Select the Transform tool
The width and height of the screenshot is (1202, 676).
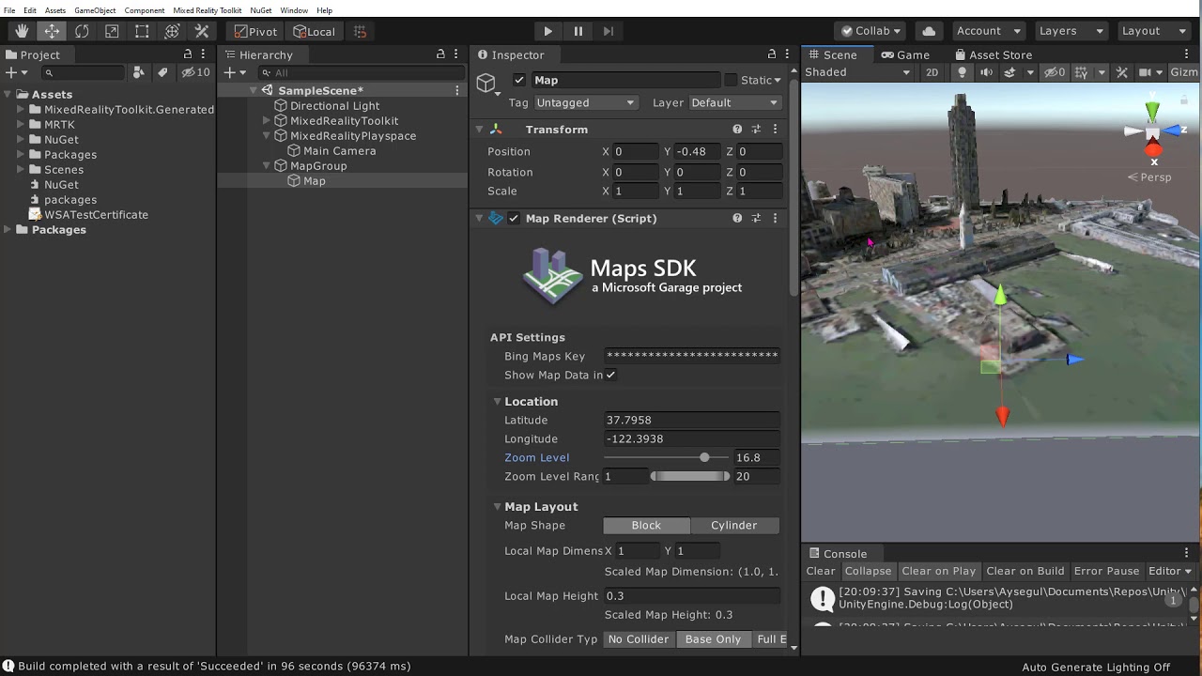172,31
